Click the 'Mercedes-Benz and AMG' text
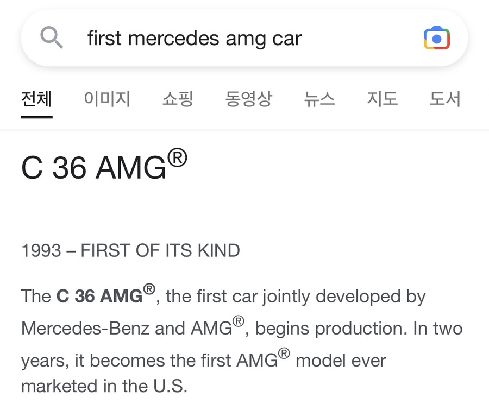The height and width of the screenshot is (410, 489). point(133,327)
